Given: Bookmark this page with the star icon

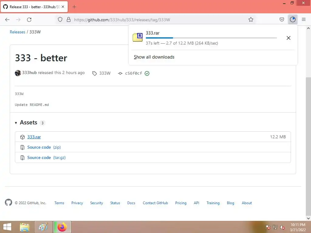Looking at the screenshot, I should (251, 19).
